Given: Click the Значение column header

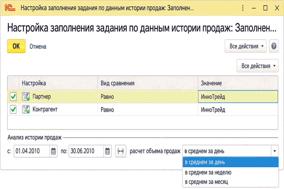Looking at the screenshot, I should point(238,83).
